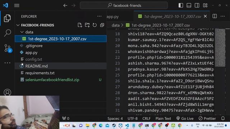The width and height of the screenshot is (230, 129).
Task: Click the ports forwarded status item showing 0
Action: click(65, 118)
